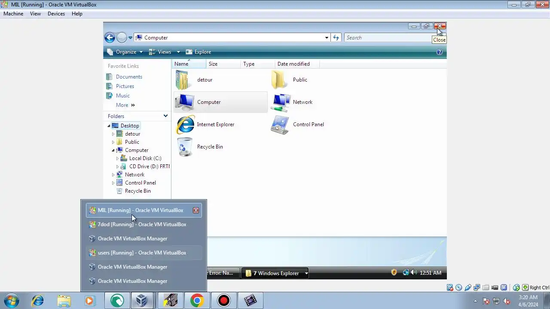Image resolution: width=550 pixels, height=309 pixels.
Task: Open Explorer Help question mark icon
Action: [439, 52]
